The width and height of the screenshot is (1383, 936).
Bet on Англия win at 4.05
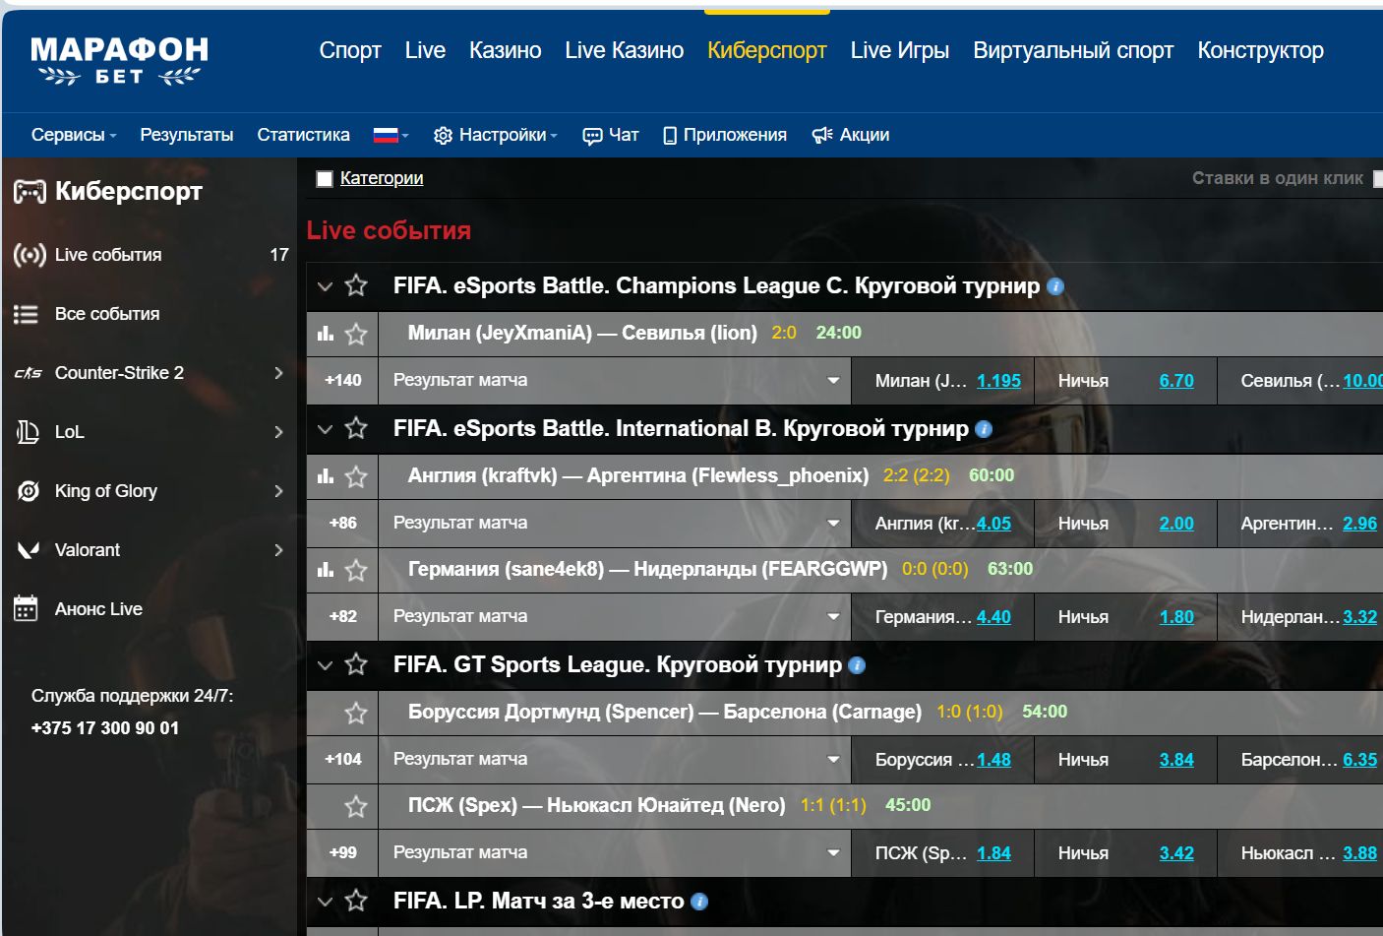993,524
